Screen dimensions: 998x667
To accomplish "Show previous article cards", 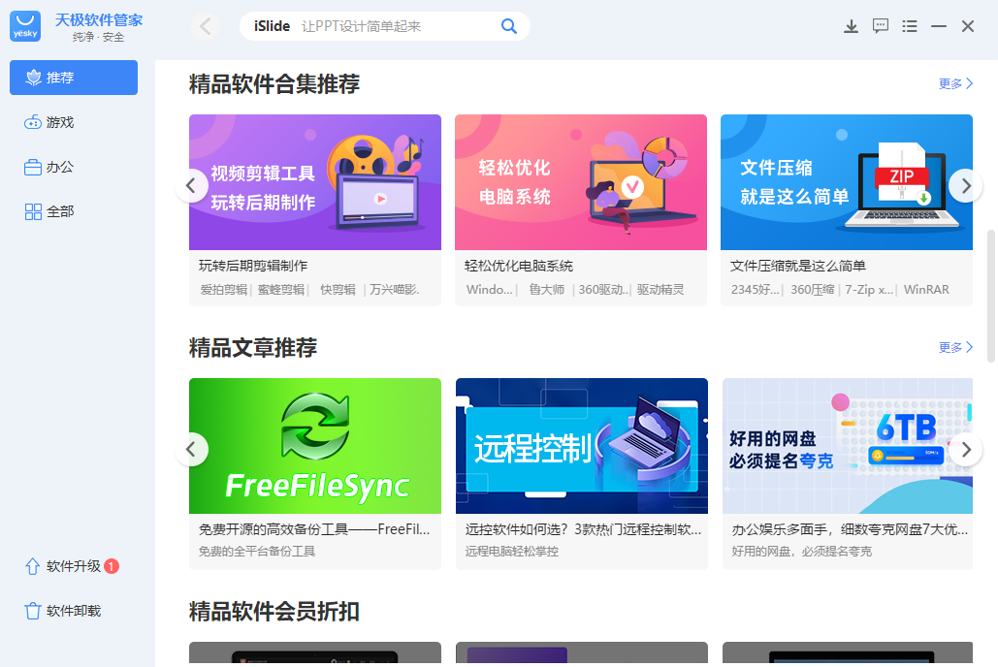I will 191,449.
